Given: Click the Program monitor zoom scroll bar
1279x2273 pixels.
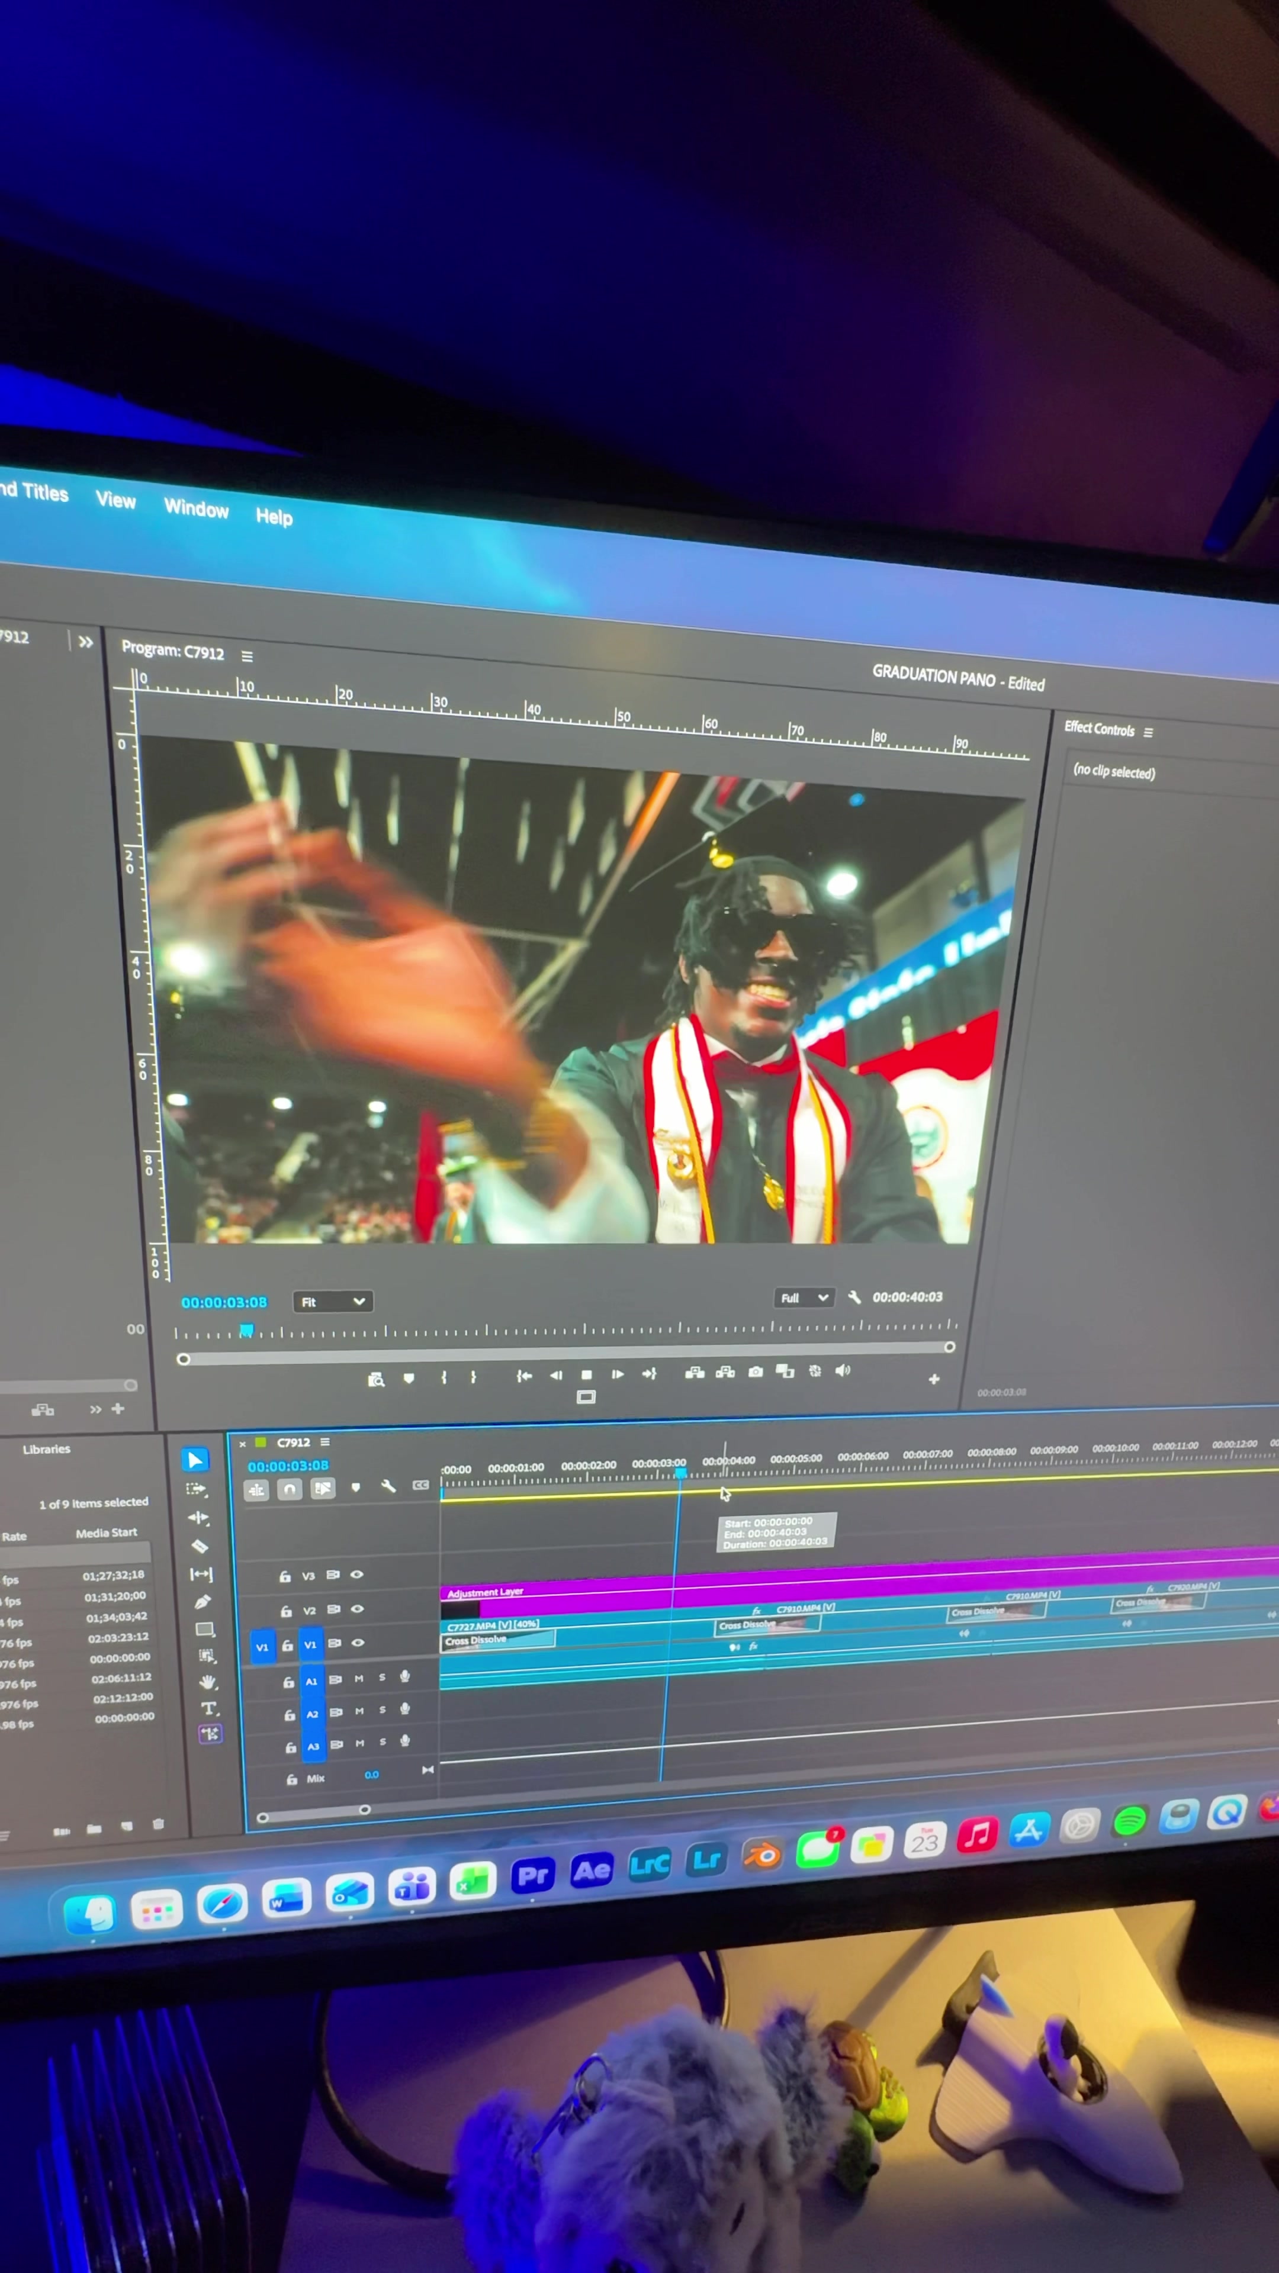Looking at the screenshot, I should [x=566, y=1354].
